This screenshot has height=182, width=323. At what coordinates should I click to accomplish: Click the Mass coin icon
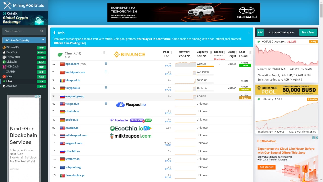click(x=4, y=76)
